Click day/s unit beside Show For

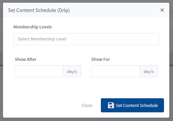[x=149, y=71]
